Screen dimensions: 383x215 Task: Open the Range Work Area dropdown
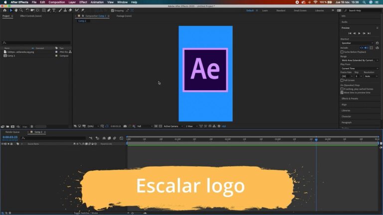click(x=360, y=60)
